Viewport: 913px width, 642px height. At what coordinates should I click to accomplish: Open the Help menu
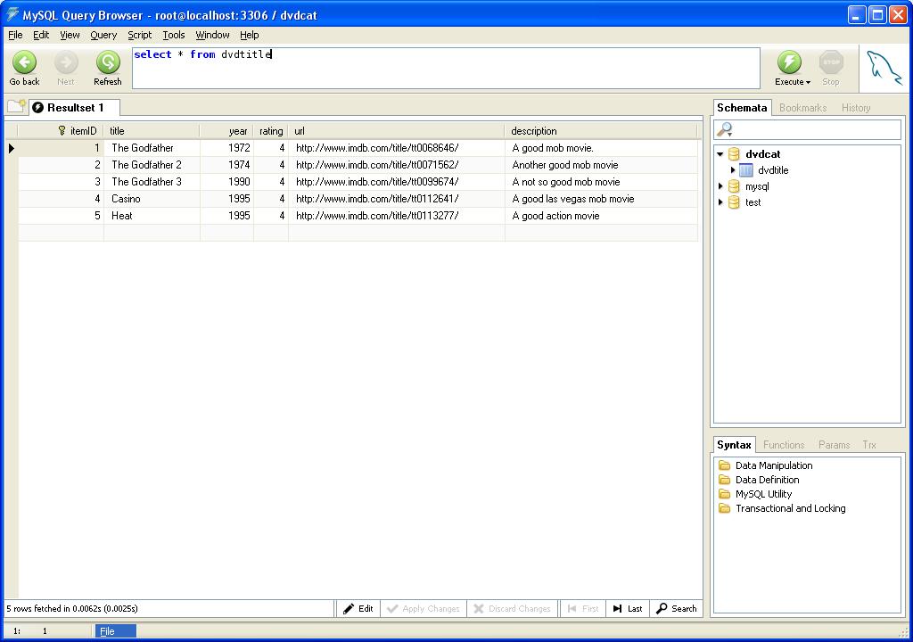(250, 35)
